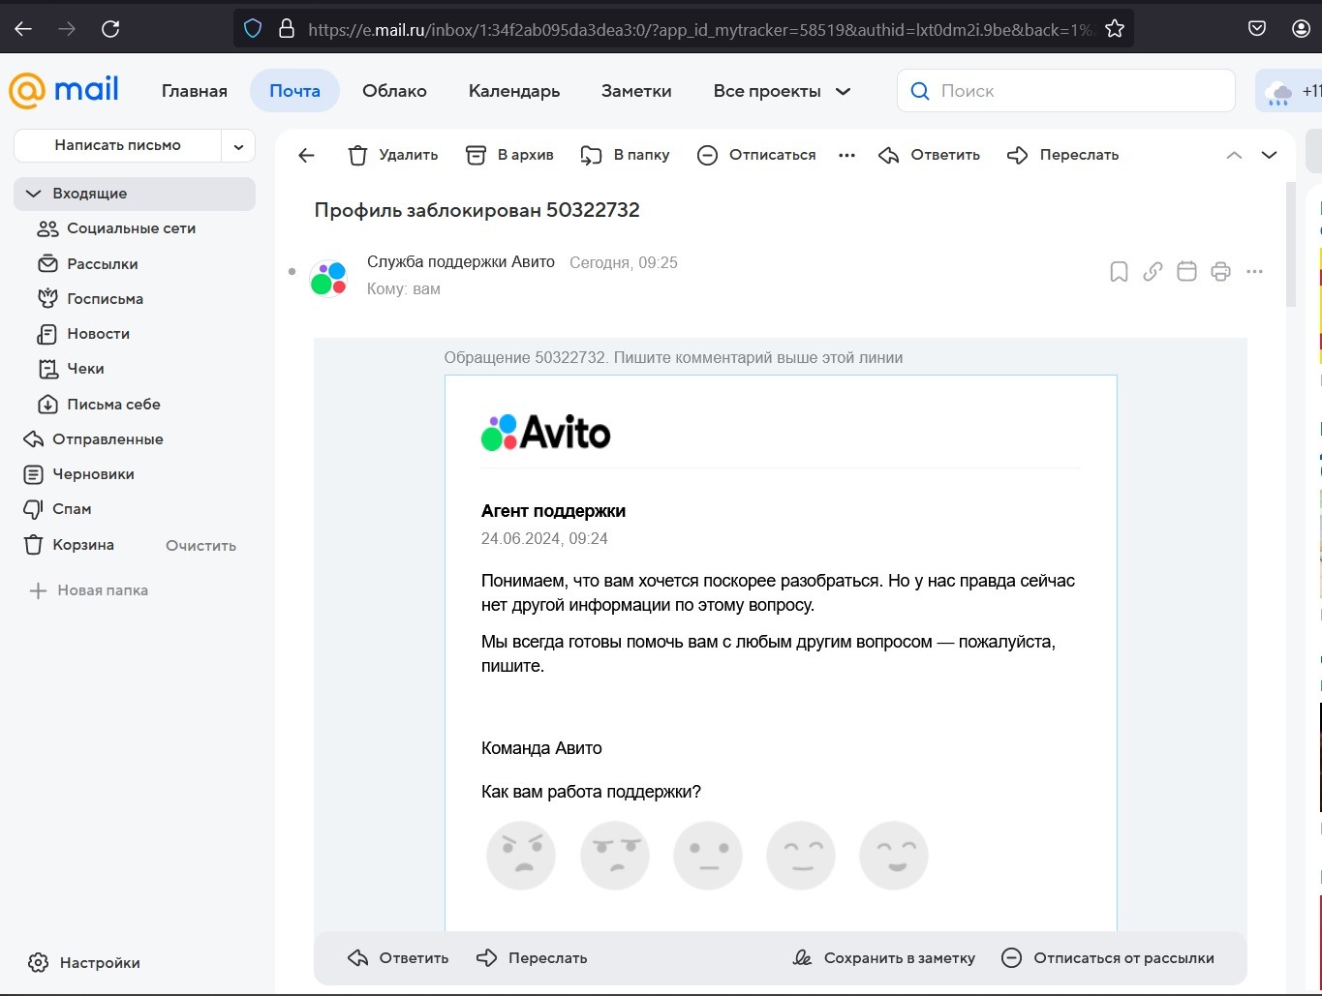The height and width of the screenshot is (996, 1322).
Task: Click Avito sender avatar
Action: pyautogui.click(x=328, y=278)
